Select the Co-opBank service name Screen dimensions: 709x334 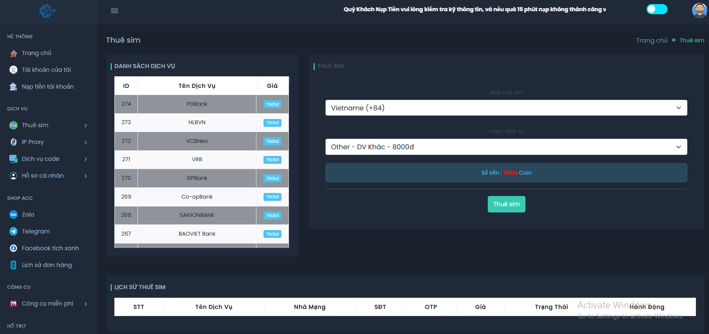click(x=197, y=197)
